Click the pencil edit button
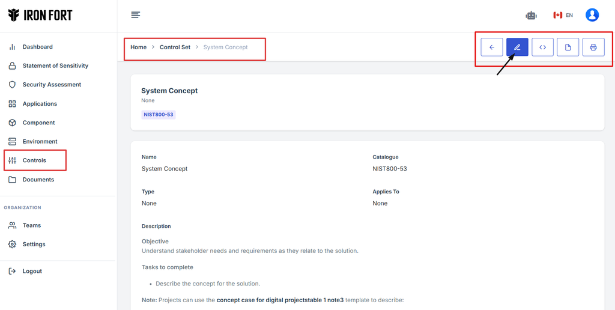615x310 pixels. [517, 47]
